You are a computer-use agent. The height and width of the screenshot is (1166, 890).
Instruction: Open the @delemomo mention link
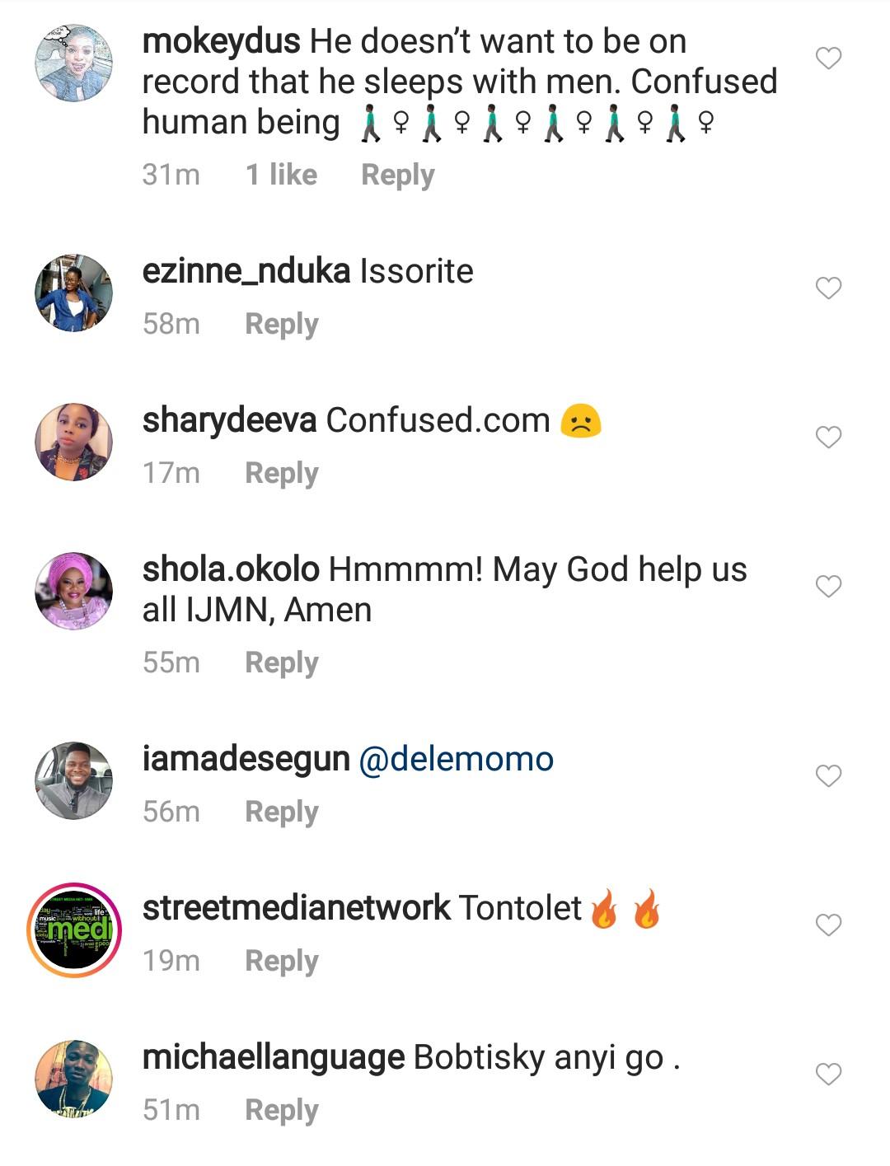click(456, 759)
